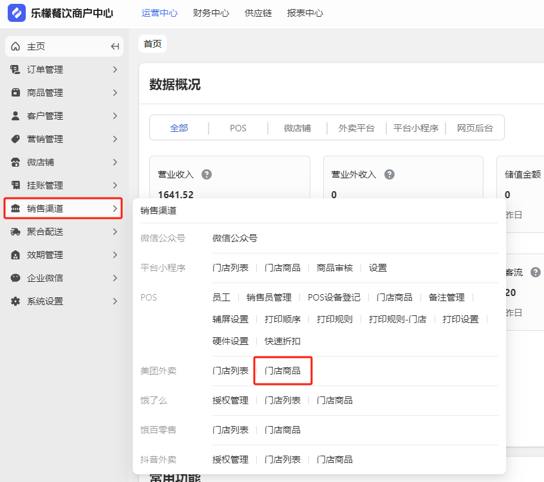Open POS设备登记 link
The image size is (544, 482).
[x=333, y=297]
